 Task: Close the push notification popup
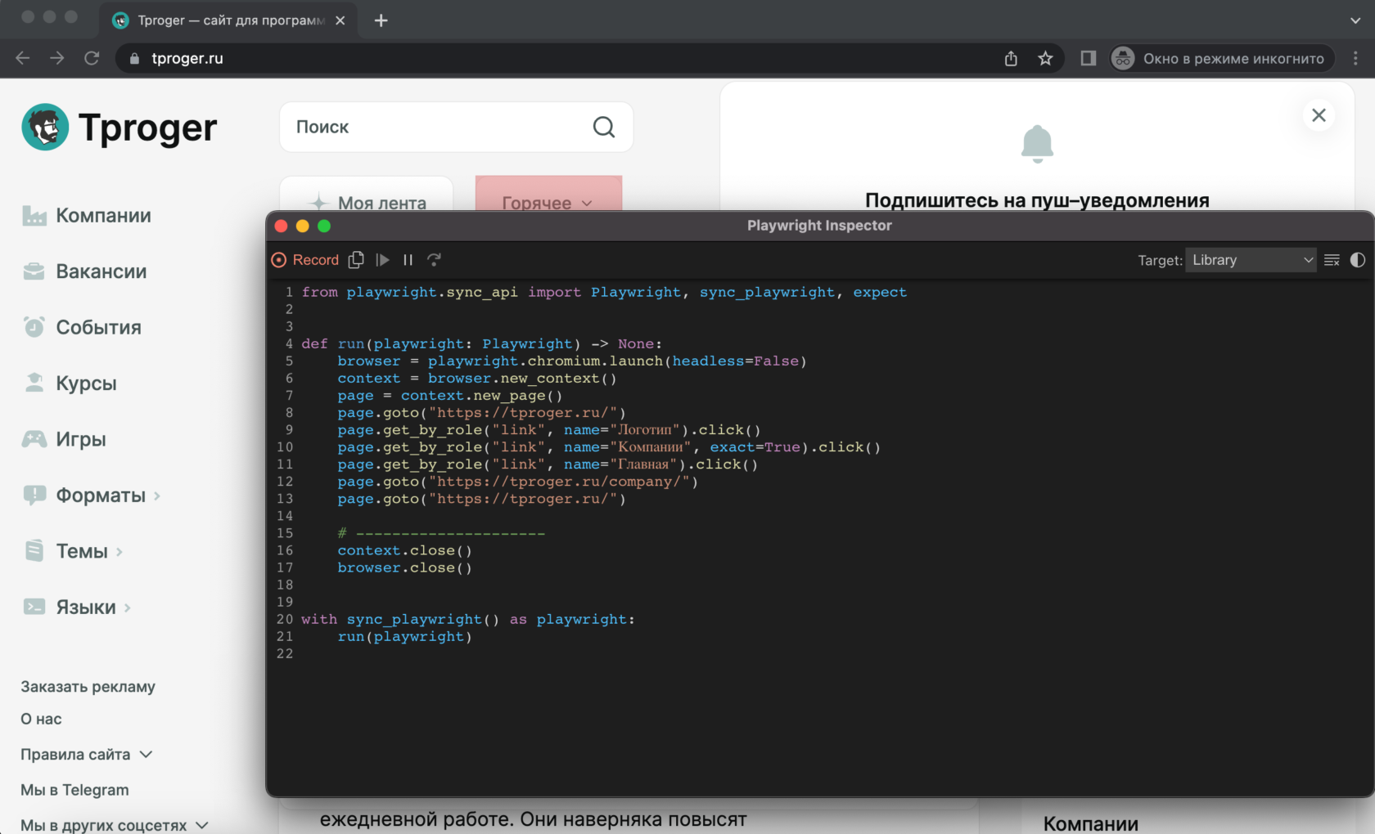(x=1319, y=115)
